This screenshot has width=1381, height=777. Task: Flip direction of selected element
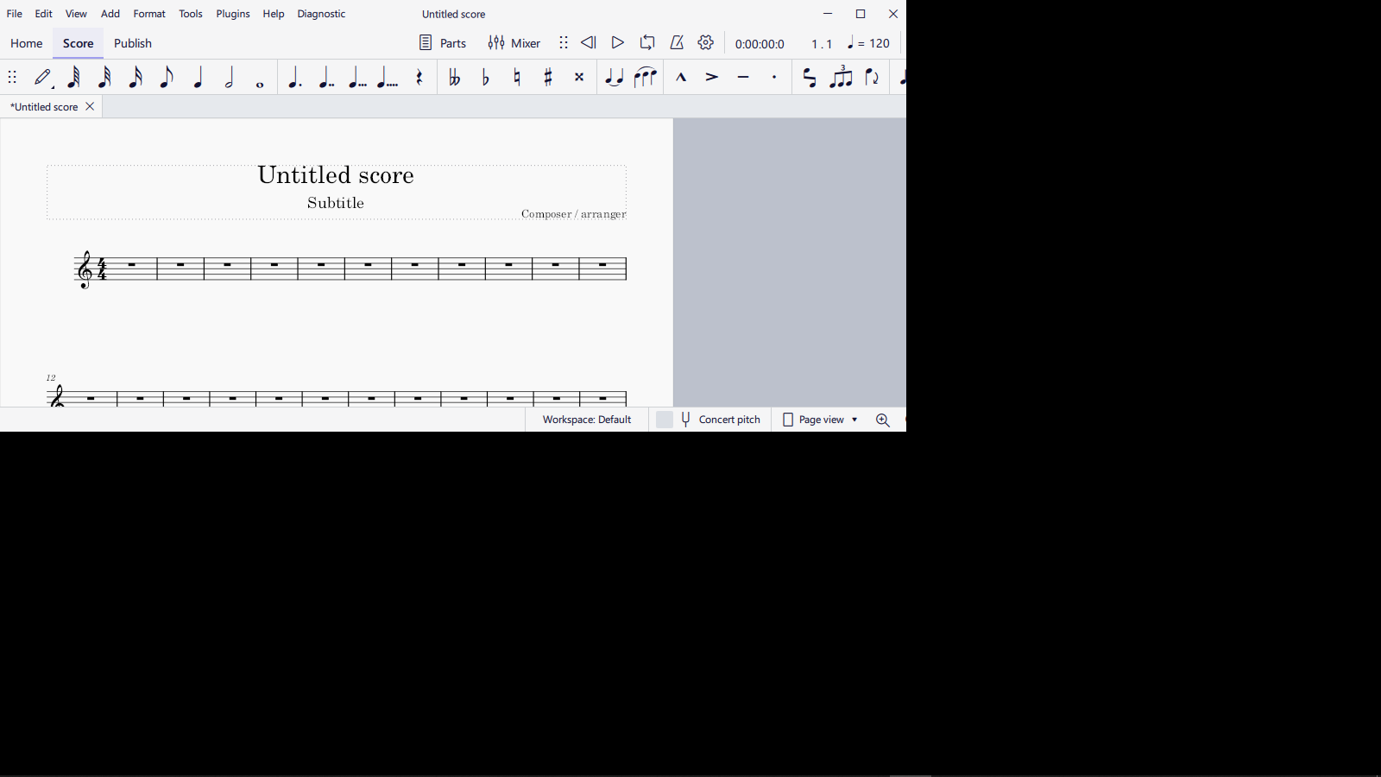[x=873, y=78]
